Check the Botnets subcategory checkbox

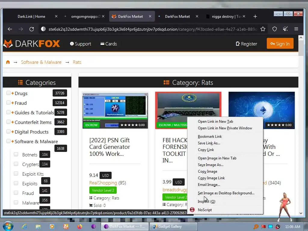pos(16,154)
